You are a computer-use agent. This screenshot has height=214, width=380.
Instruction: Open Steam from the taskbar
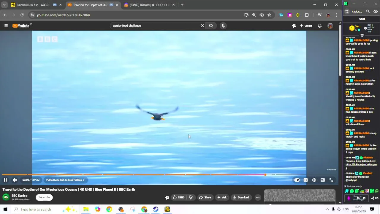click(156, 209)
